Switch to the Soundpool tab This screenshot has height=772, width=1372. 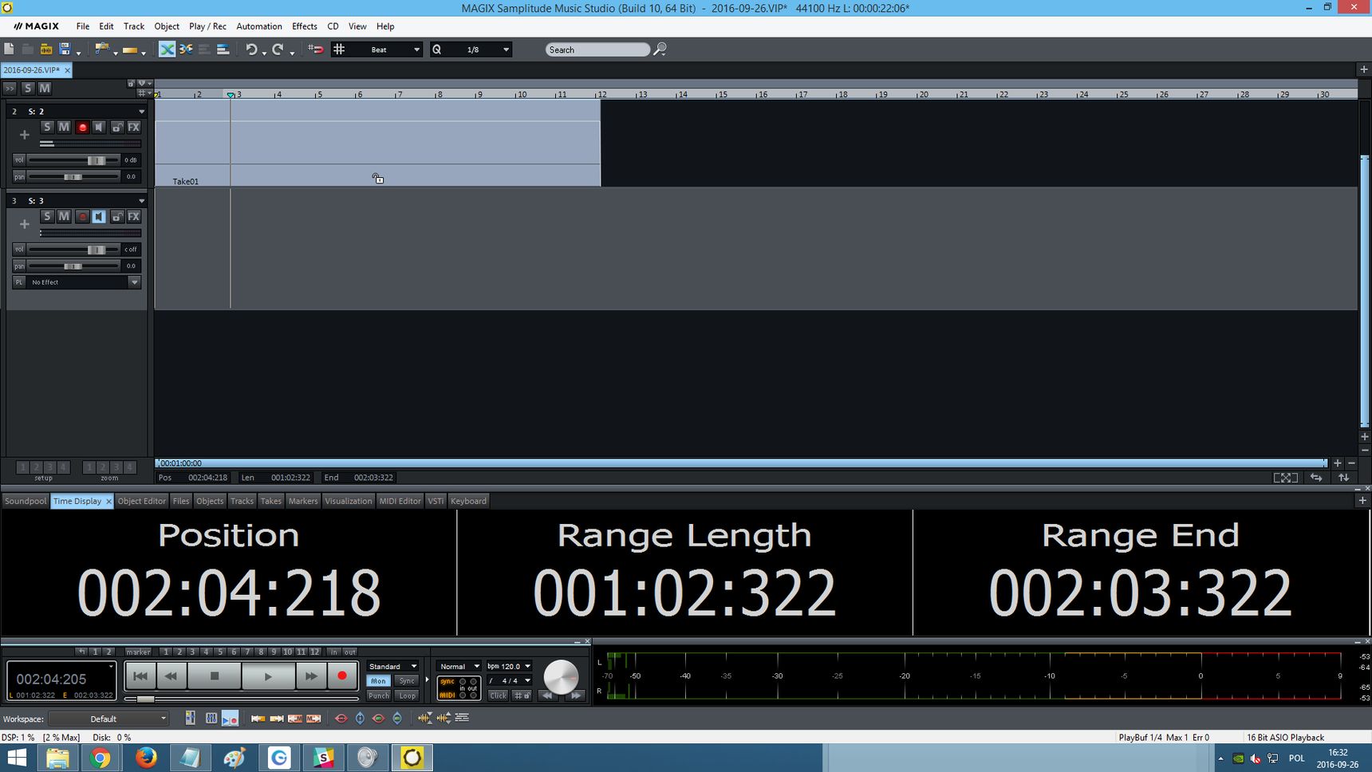[26, 501]
